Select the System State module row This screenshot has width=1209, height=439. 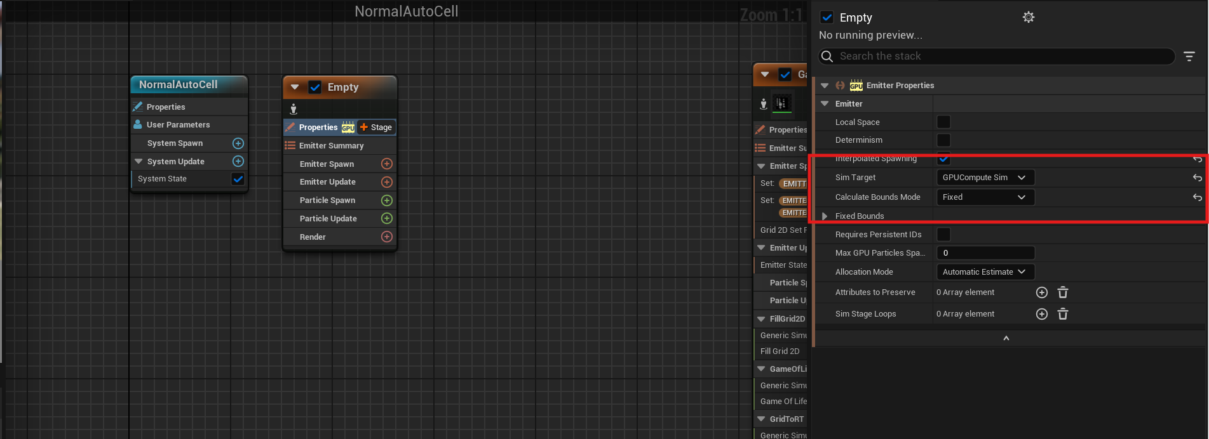coord(189,179)
